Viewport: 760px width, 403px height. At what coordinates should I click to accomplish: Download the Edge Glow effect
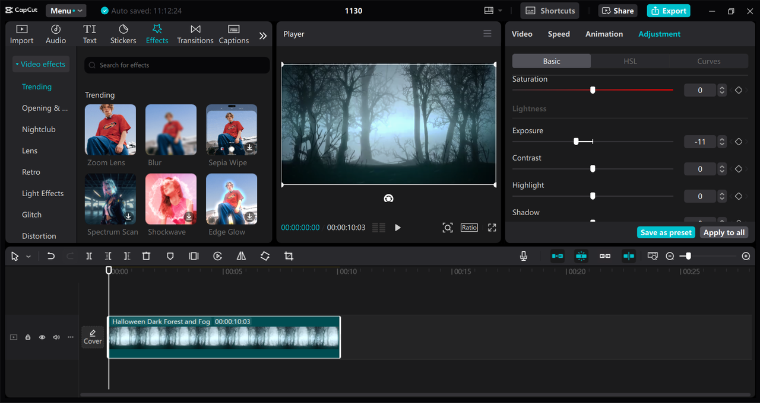[250, 217]
